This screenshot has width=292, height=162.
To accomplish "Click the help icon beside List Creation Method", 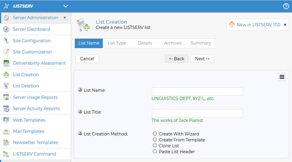I will coord(80,133).
